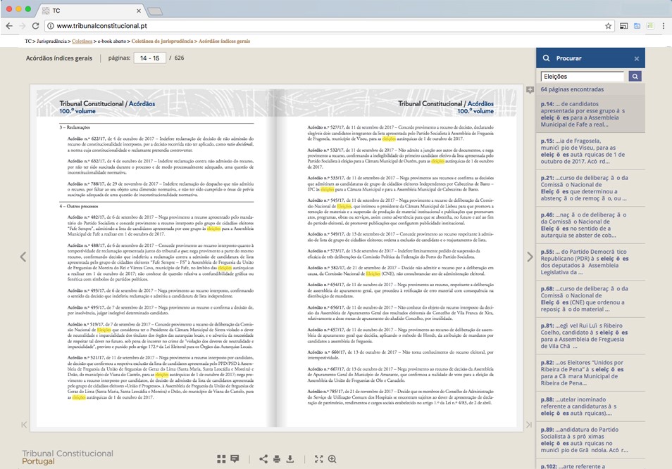Click the search field containing Eleições
672x469 pixels.
(x=582, y=77)
